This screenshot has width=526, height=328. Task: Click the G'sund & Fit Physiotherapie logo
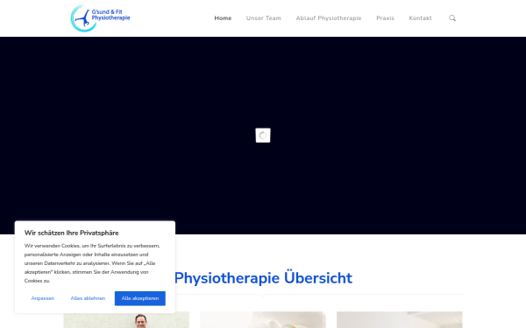tap(100, 18)
